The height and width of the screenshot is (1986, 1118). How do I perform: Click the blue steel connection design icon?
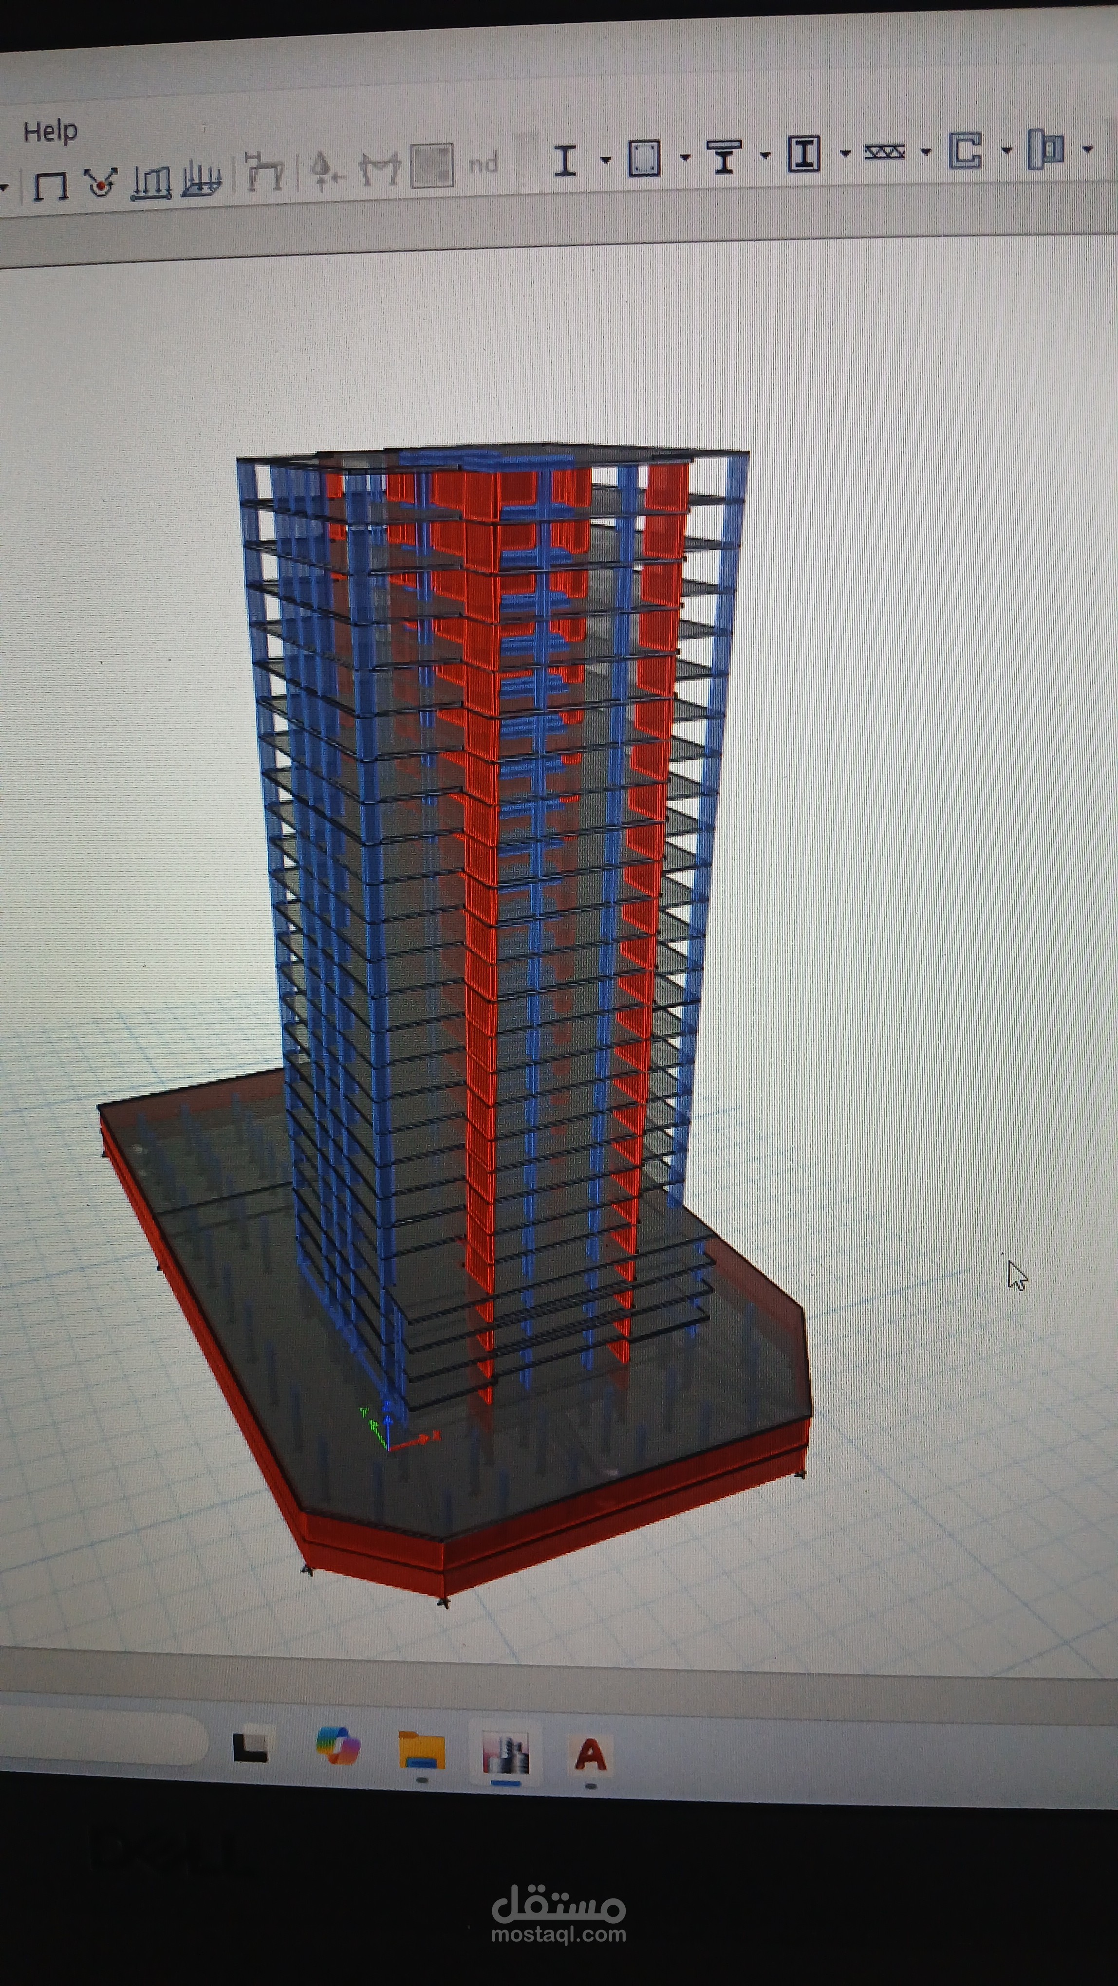(1046, 149)
